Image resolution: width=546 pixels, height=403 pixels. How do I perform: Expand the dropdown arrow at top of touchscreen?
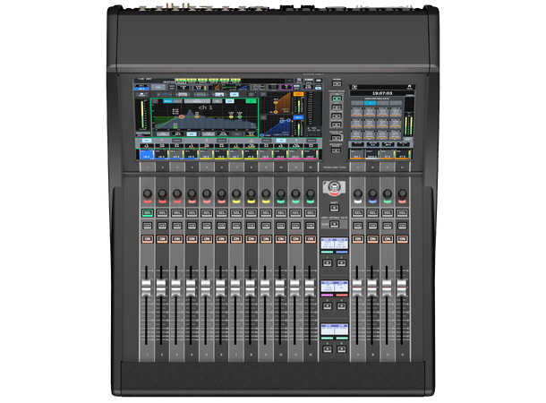[289, 81]
